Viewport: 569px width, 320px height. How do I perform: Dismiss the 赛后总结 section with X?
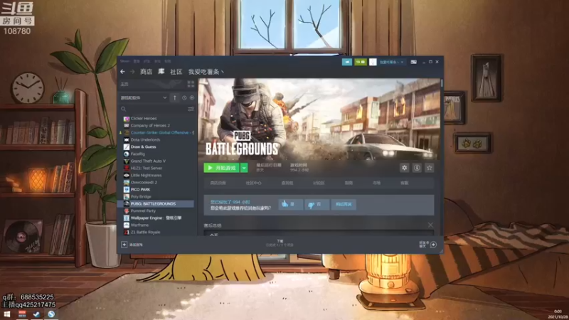(430, 225)
